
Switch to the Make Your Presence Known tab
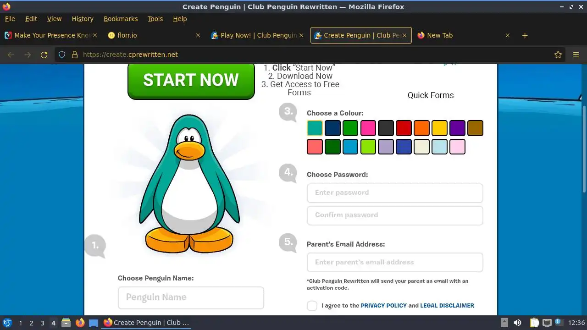point(50,35)
